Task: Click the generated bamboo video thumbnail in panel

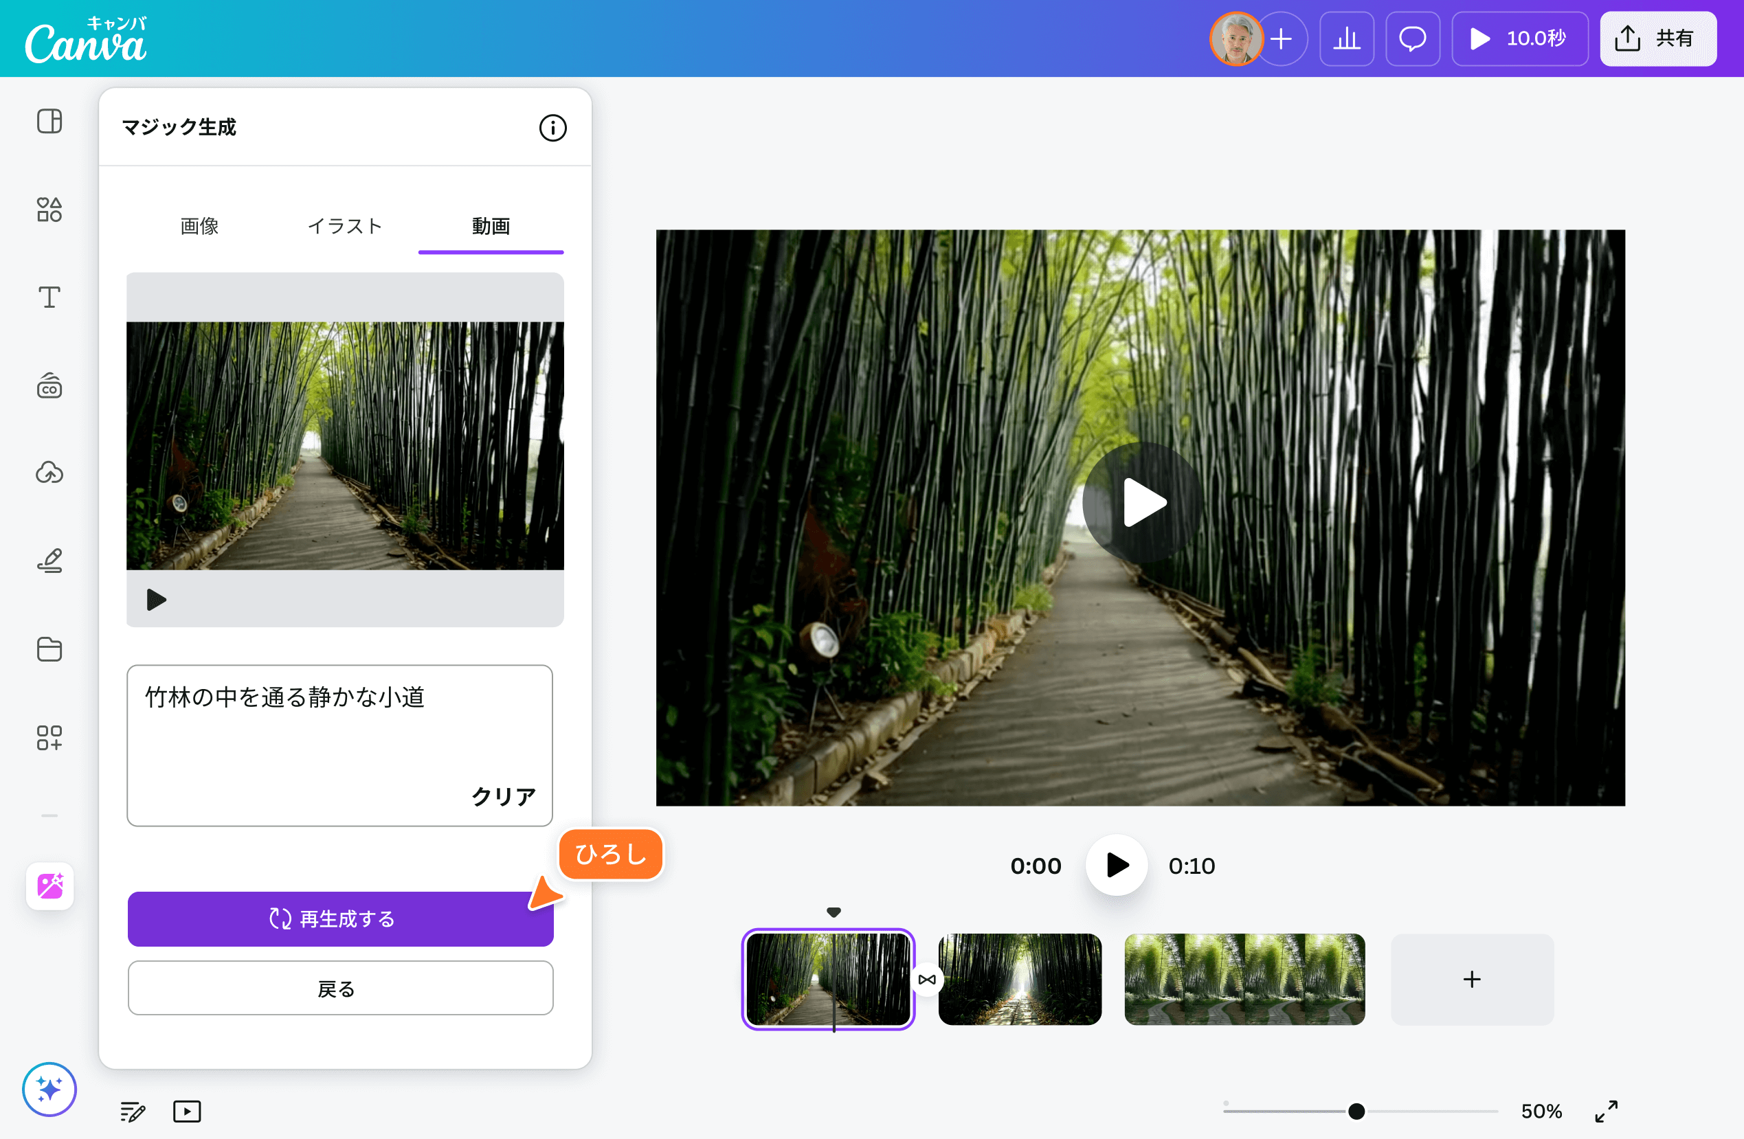Action: pos(345,445)
